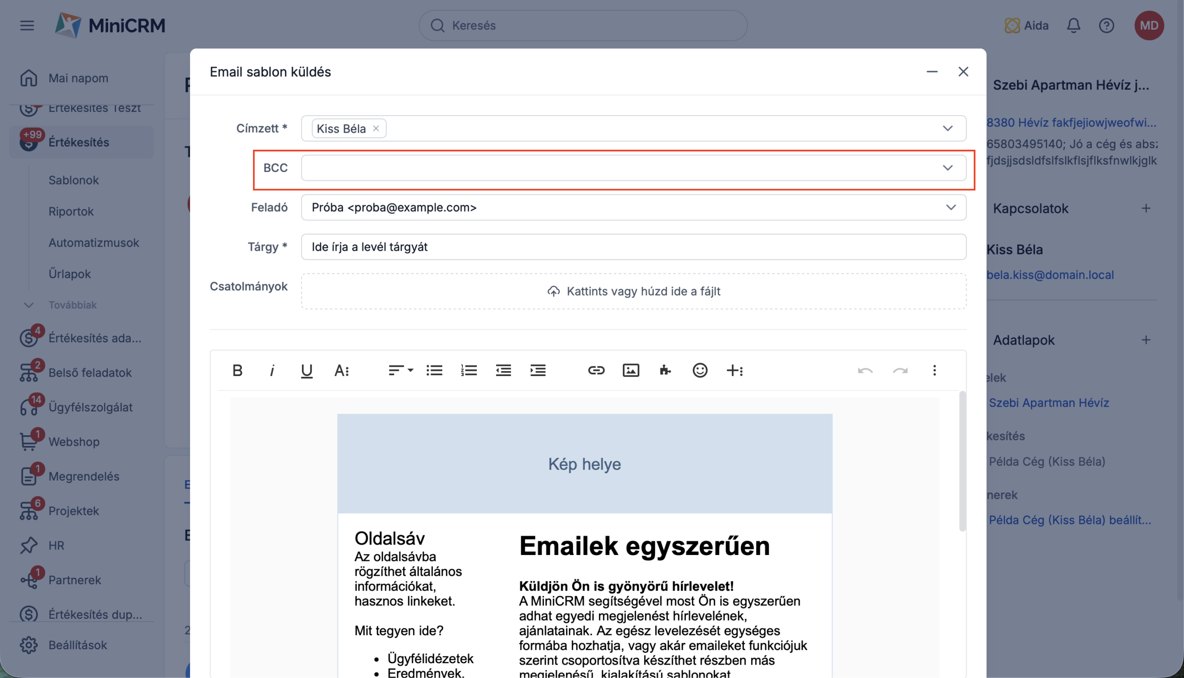Viewport: 1184px width, 678px height.
Task: Expand the Címzett recipient dropdown
Action: (x=948, y=128)
